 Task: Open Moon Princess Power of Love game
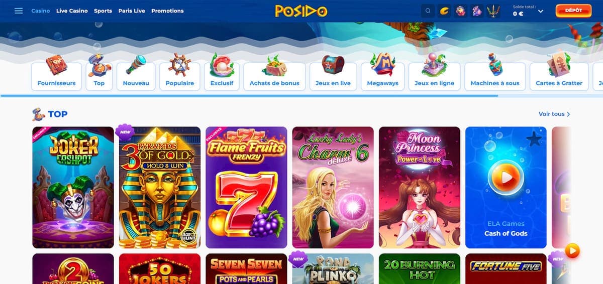420,188
